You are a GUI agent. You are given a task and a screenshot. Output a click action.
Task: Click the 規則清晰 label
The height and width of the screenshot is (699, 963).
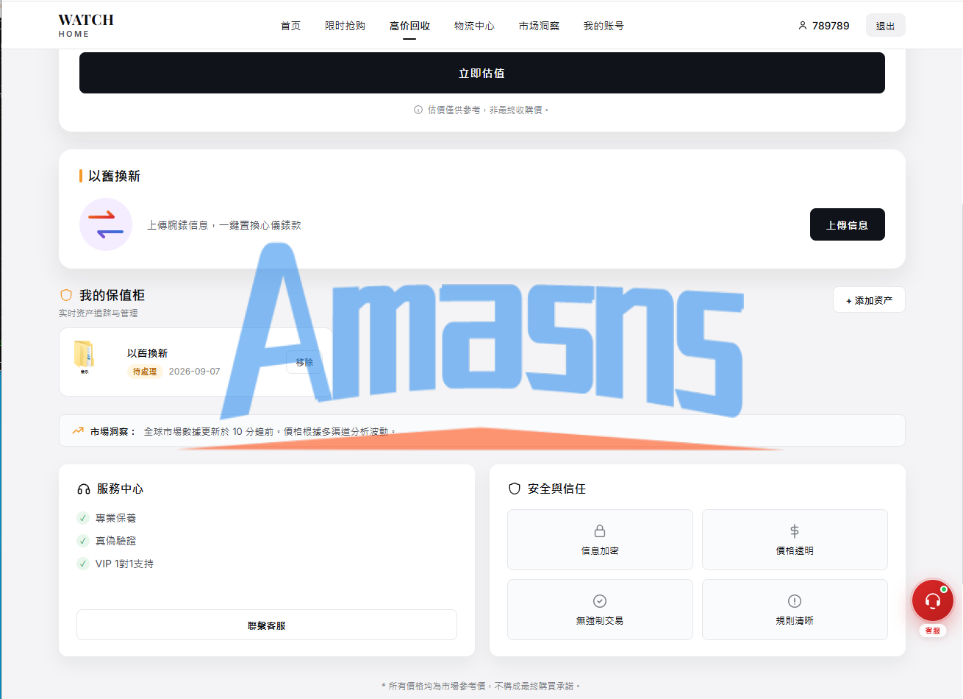(795, 620)
